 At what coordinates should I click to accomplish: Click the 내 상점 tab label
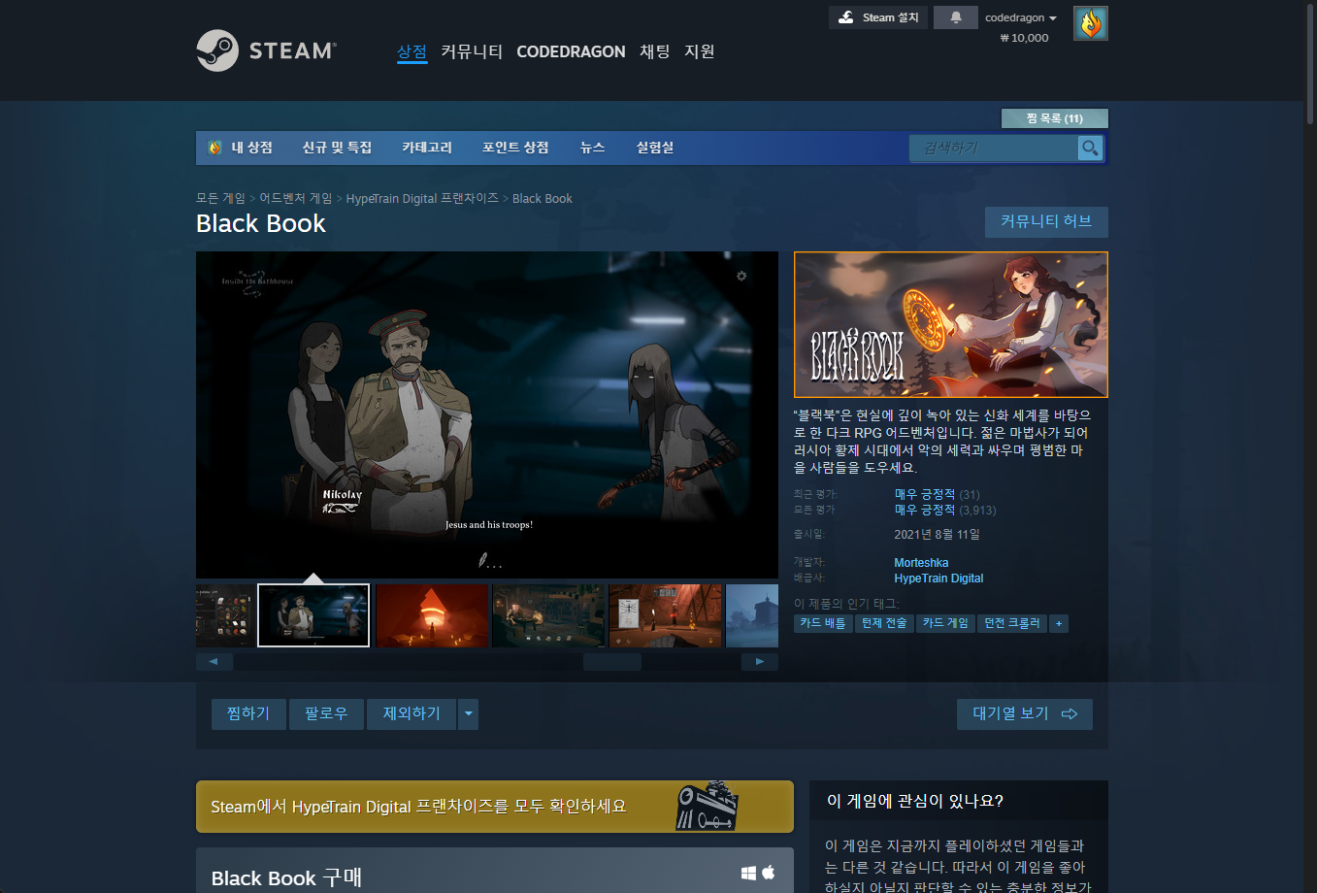coord(252,148)
